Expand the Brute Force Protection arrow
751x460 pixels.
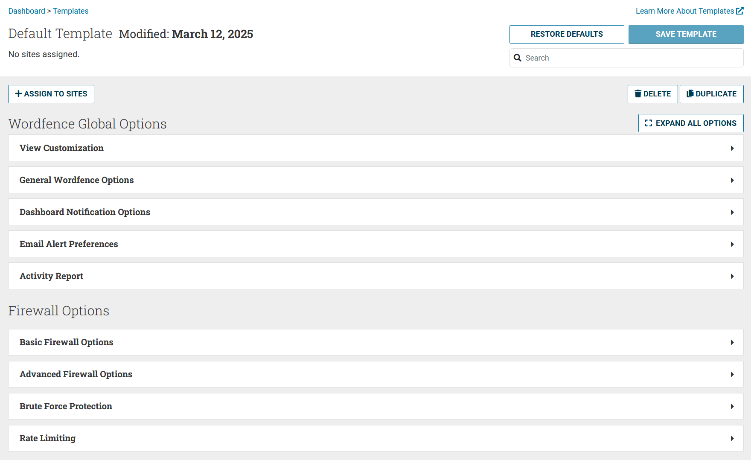(x=732, y=406)
